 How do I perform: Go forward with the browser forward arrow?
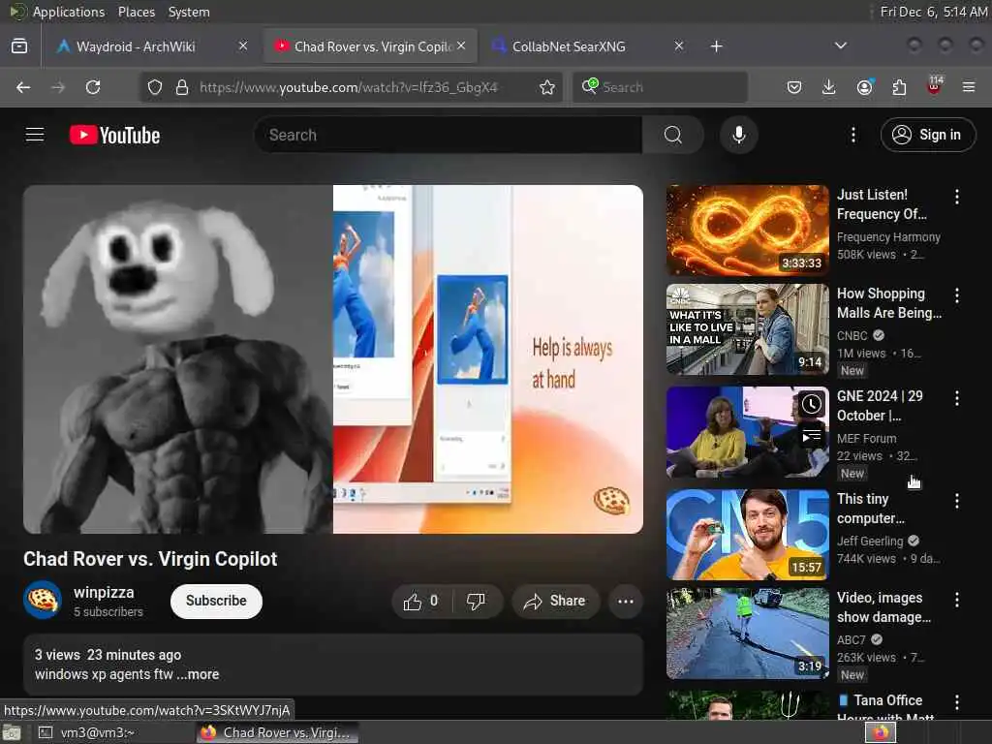pos(58,87)
